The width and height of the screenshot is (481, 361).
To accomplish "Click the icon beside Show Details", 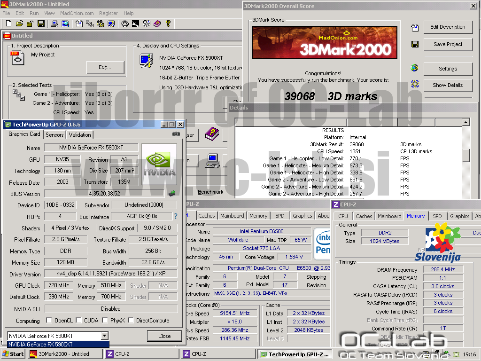I will pos(415,84).
